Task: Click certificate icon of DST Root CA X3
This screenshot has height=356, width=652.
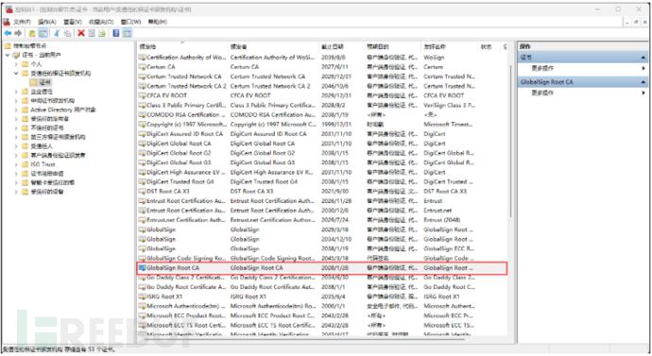Action: 142,191
